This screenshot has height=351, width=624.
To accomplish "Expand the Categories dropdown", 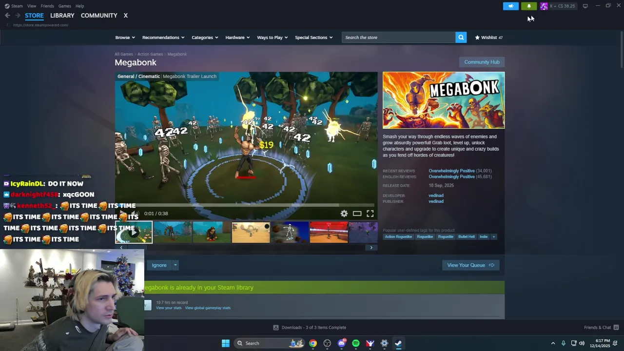I will [x=205, y=38].
